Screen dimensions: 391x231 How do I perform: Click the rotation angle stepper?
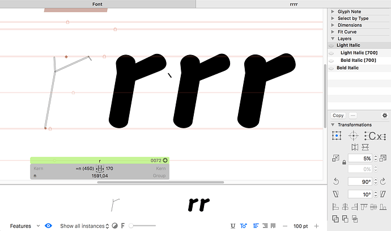[376, 182]
